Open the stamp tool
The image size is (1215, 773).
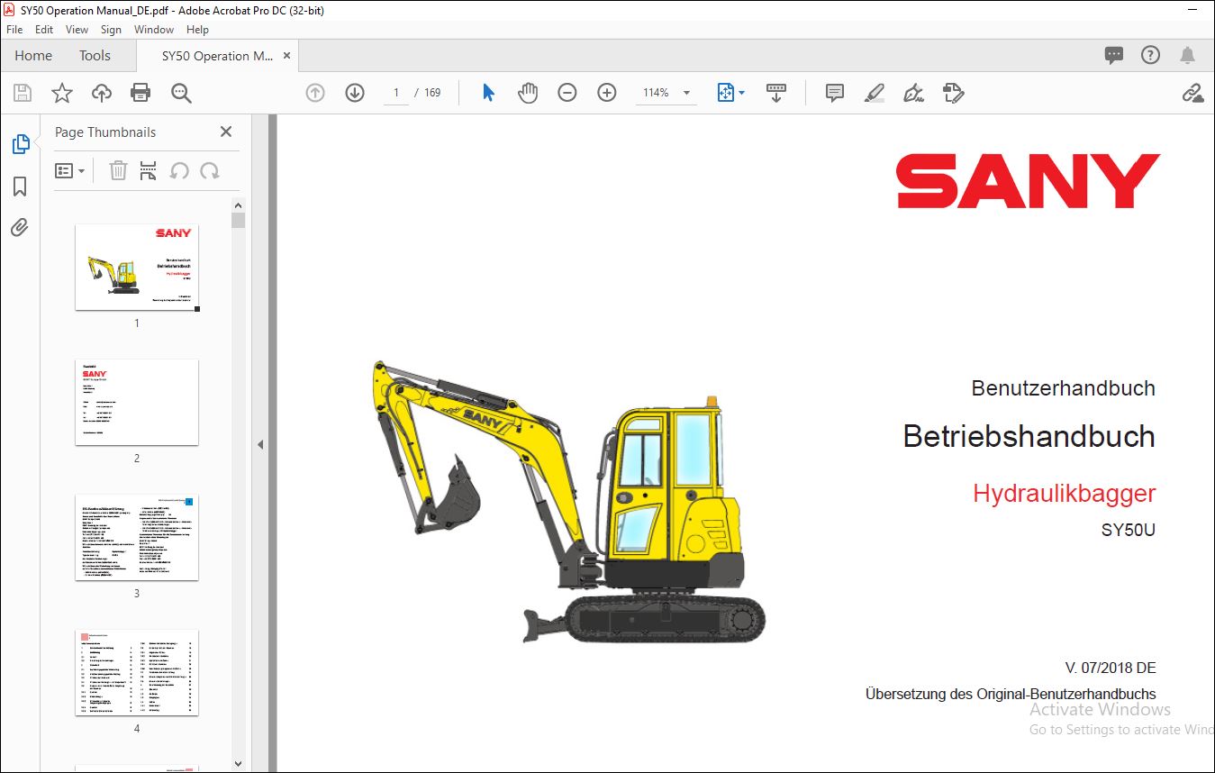pyautogui.click(x=954, y=93)
